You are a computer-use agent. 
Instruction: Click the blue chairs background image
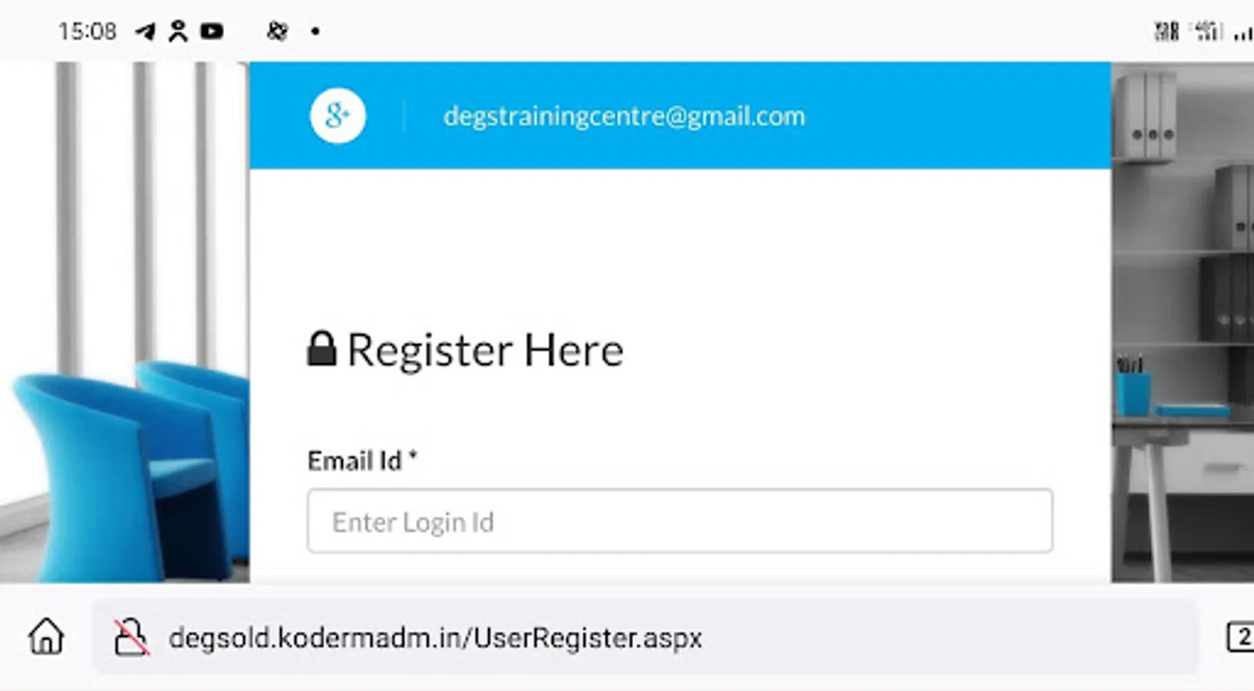[x=123, y=461]
